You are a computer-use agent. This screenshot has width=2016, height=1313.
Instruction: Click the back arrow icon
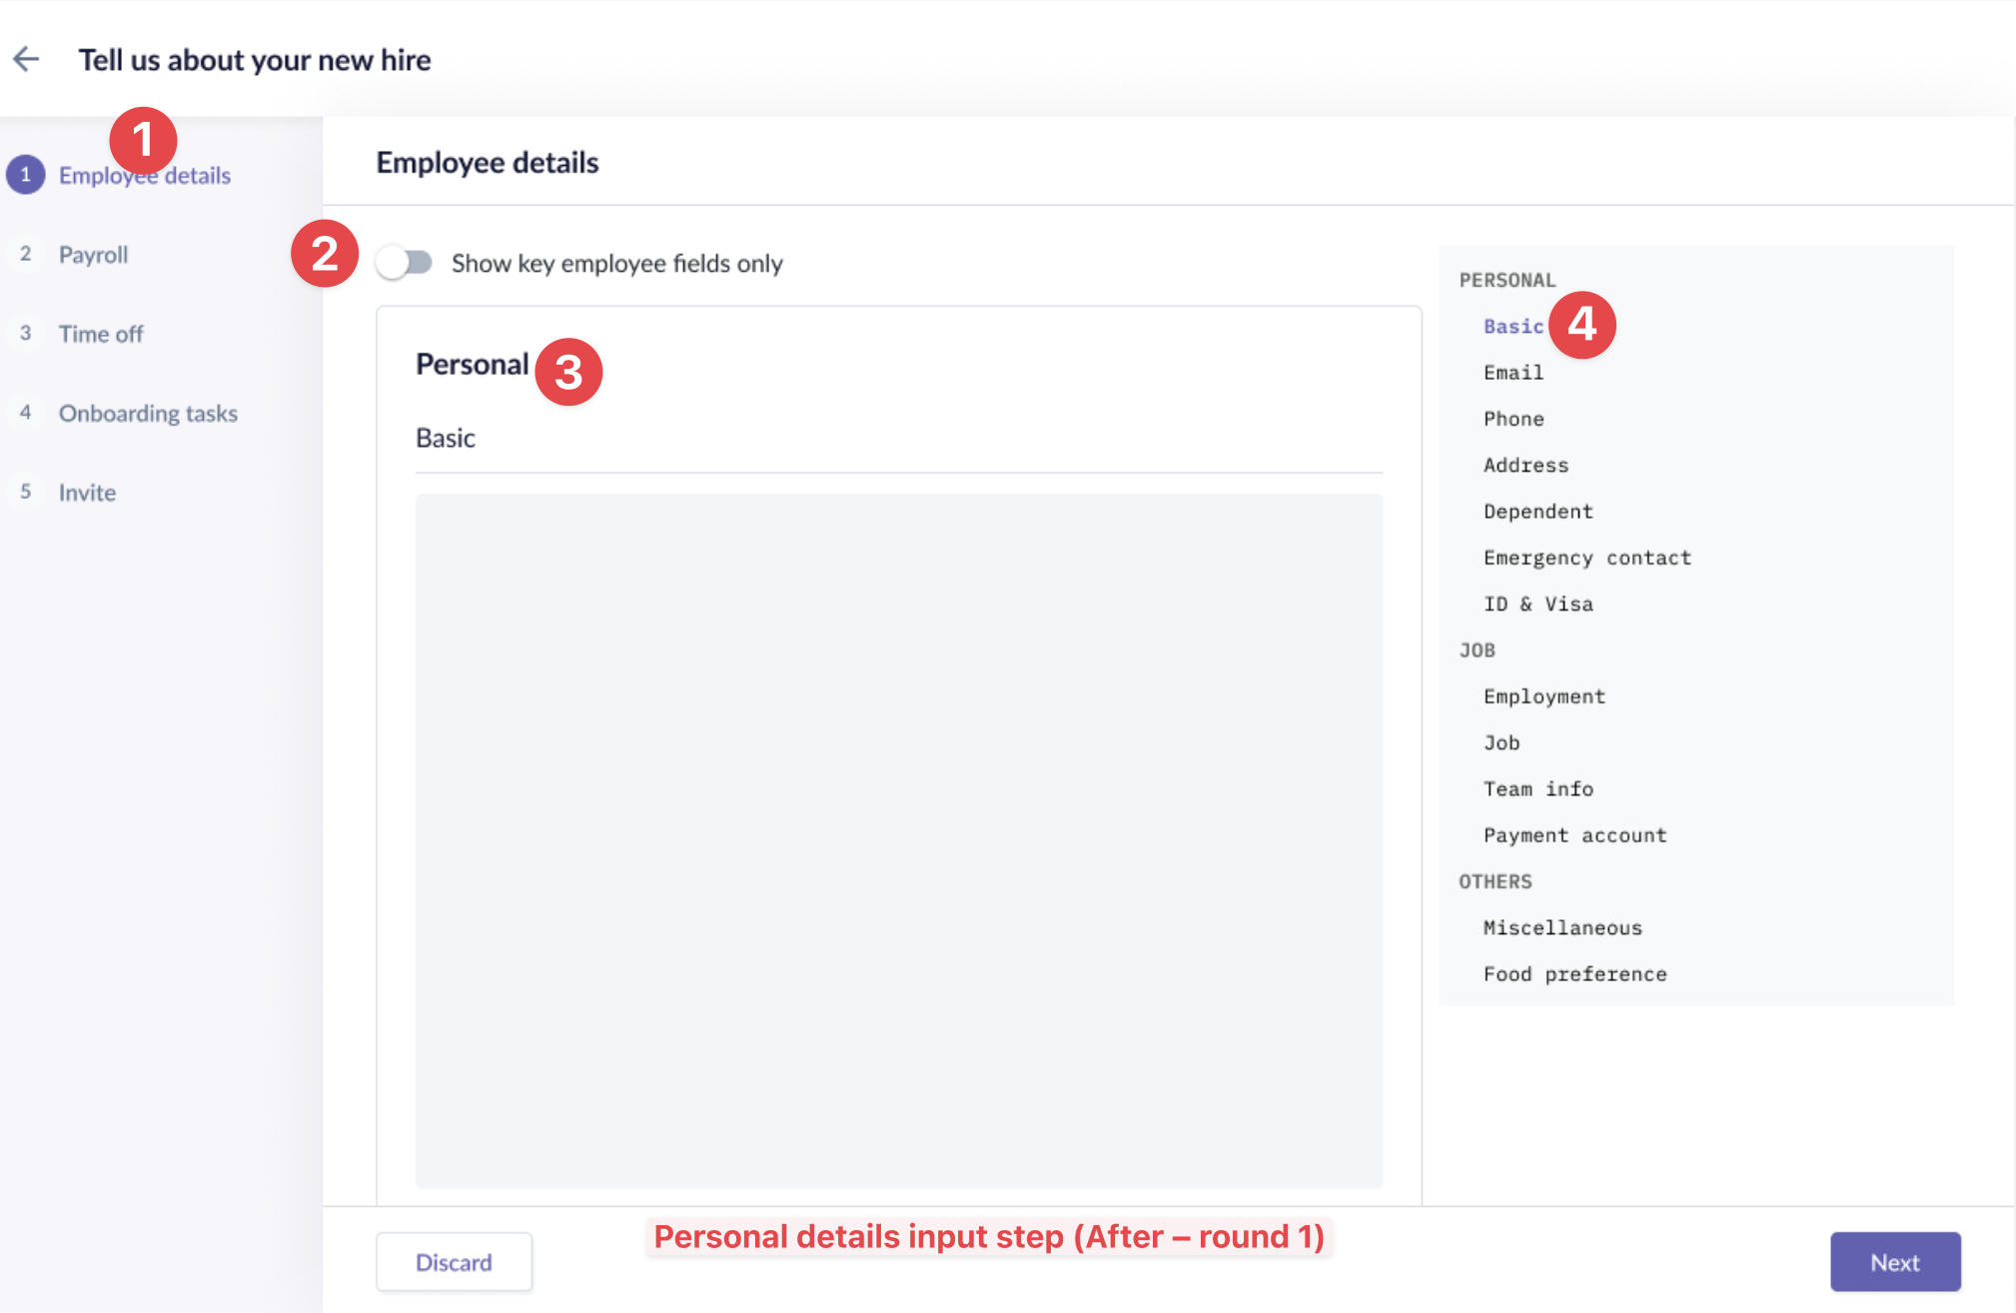(26, 60)
